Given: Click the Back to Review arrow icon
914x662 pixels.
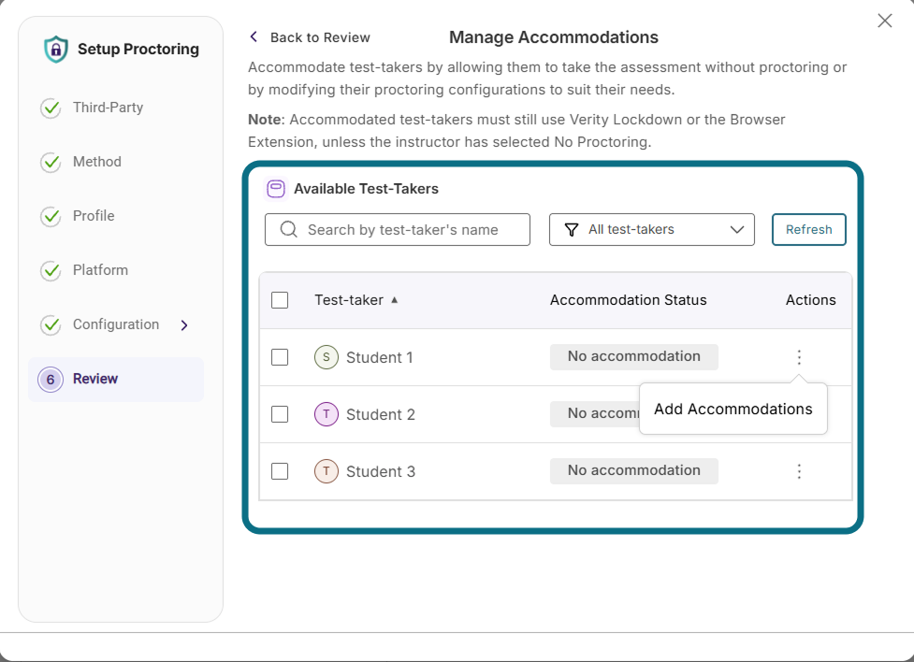Looking at the screenshot, I should coord(254,36).
